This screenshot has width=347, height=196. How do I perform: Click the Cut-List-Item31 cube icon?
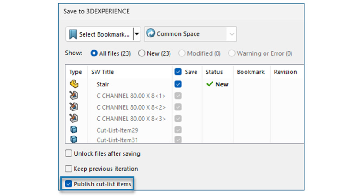click(74, 140)
